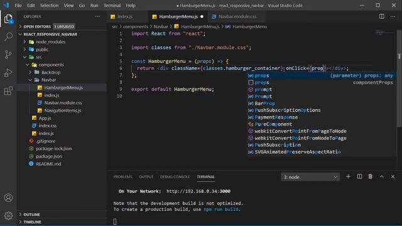Screen dimensions: 402x226
Task: Open the Accounts icon in activity bar
Action: point(8,198)
